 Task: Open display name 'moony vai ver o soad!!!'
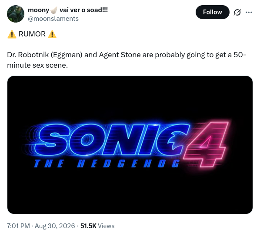click(x=68, y=10)
